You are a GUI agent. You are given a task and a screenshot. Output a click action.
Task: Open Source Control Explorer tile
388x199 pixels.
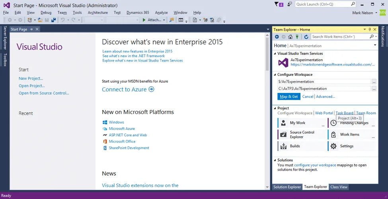301,135
